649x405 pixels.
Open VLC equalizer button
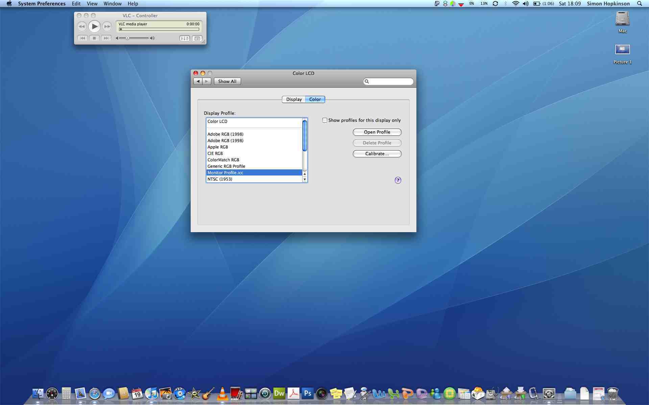[185, 38]
